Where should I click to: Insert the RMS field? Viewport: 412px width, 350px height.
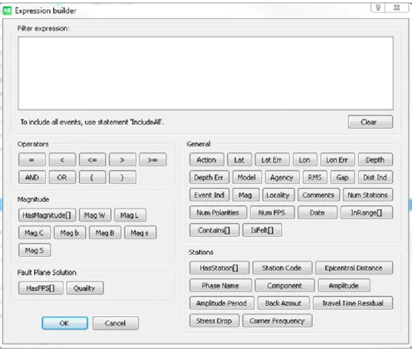click(x=315, y=177)
